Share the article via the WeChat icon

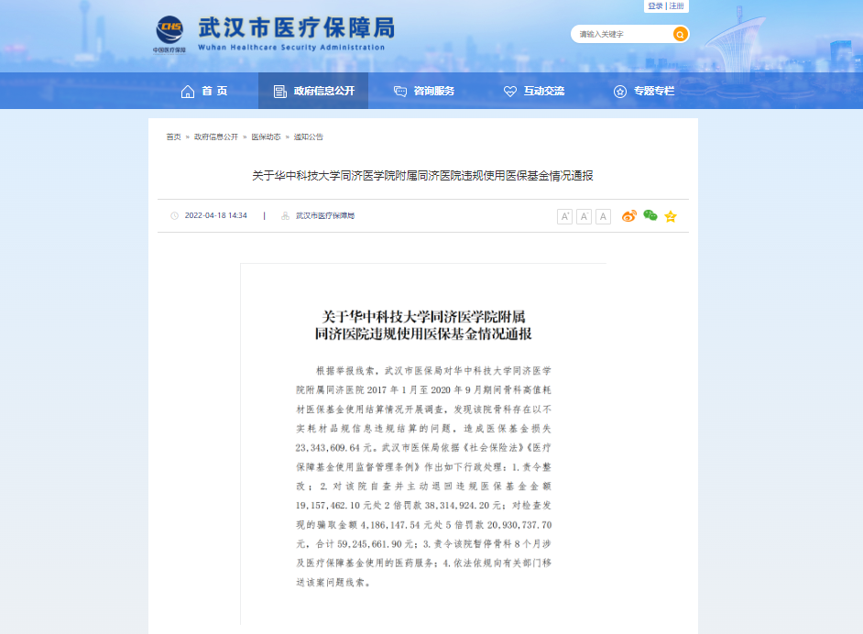(650, 216)
